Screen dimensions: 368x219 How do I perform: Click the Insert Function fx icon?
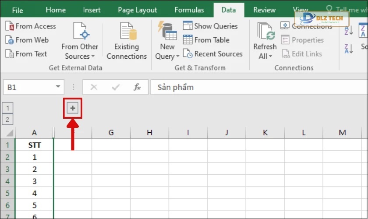point(138,87)
